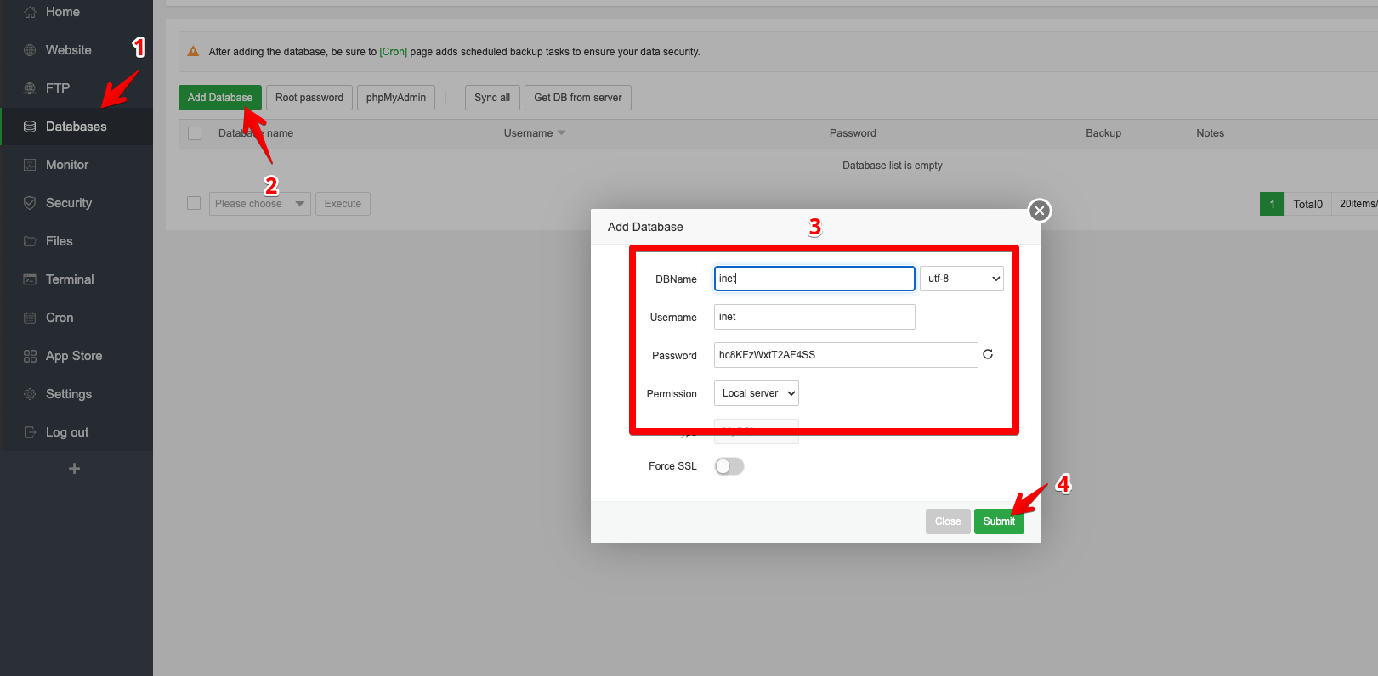Click the Security shield icon
Screen dimensions: 1378x676
click(x=30, y=203)
